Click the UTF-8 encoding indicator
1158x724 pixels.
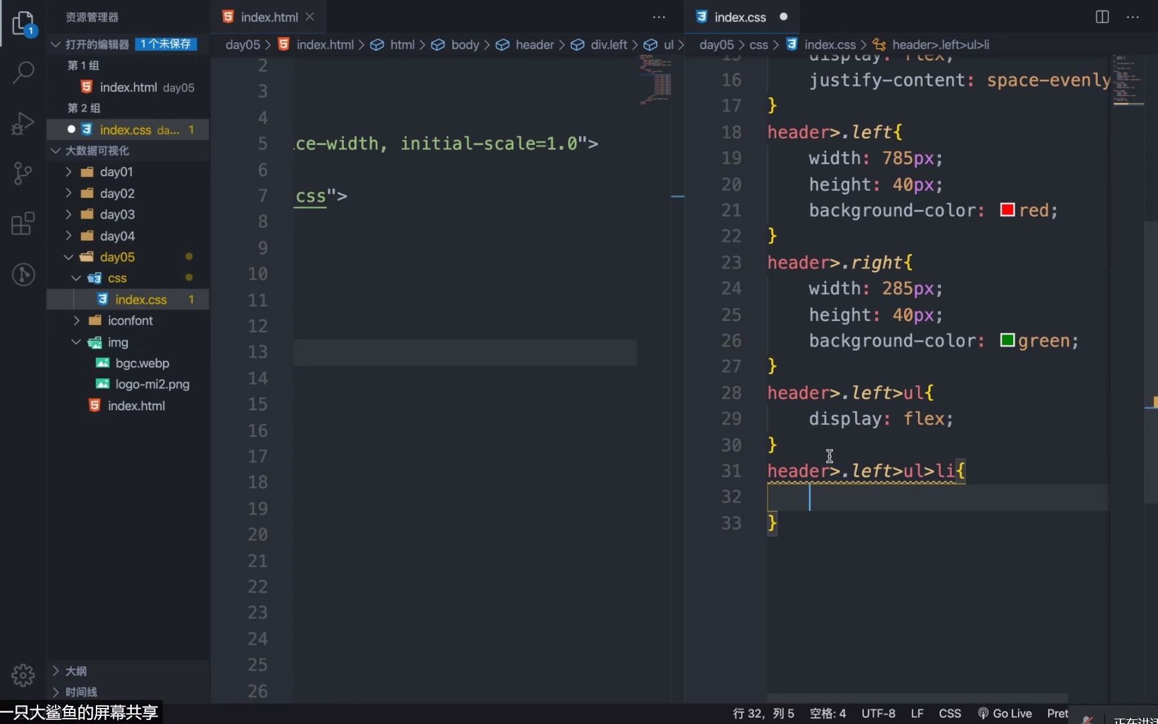pyautogui.click(x=878, y=713)
